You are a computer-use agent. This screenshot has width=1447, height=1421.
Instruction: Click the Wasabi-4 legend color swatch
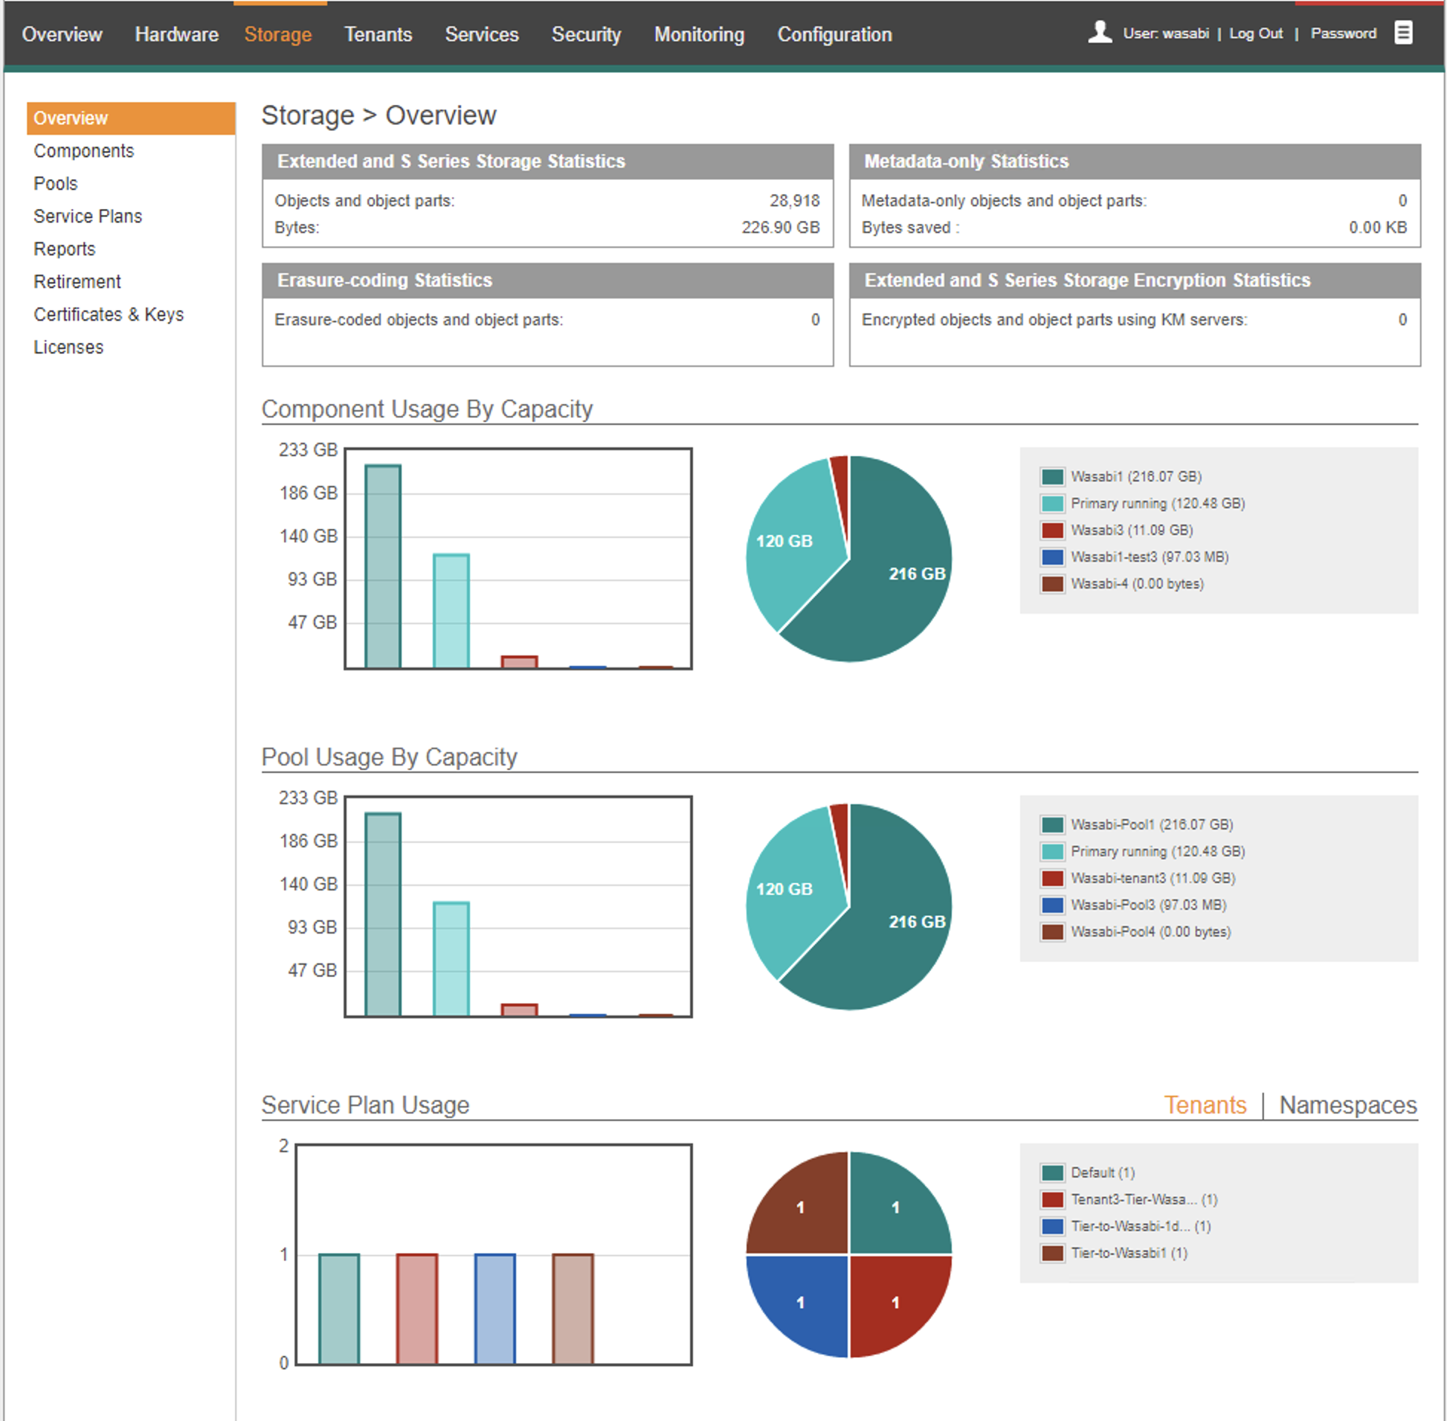point(1052,584)
